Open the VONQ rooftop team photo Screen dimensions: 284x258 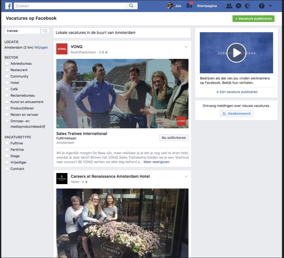point(122,94)
